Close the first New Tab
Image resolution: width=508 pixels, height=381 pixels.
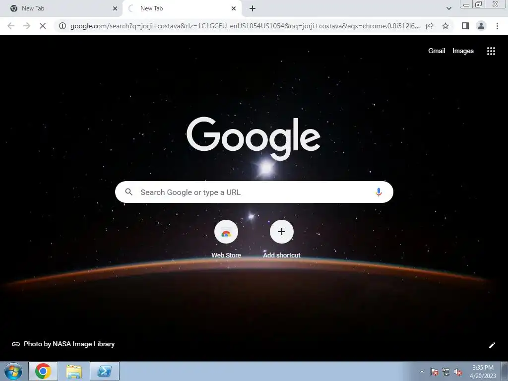point(115,8)
